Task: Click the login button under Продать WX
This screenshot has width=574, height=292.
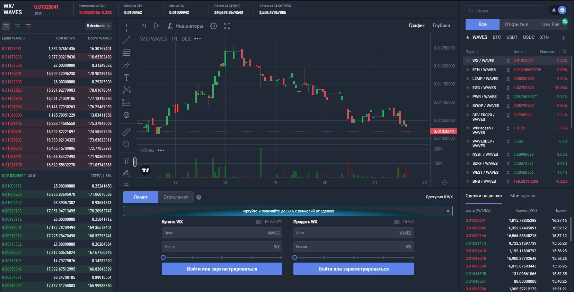Action: (354, 269)
